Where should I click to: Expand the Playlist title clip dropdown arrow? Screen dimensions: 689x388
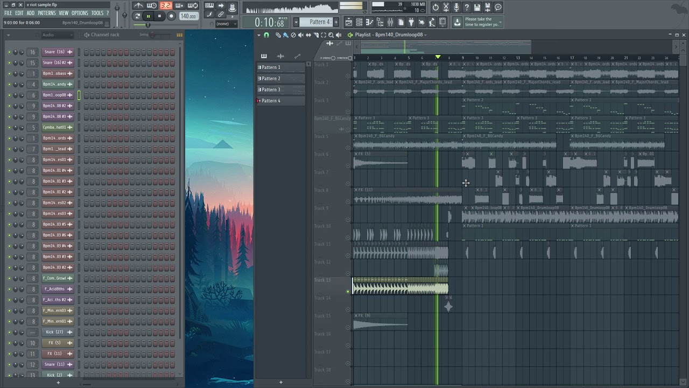[x=425, y=34]
